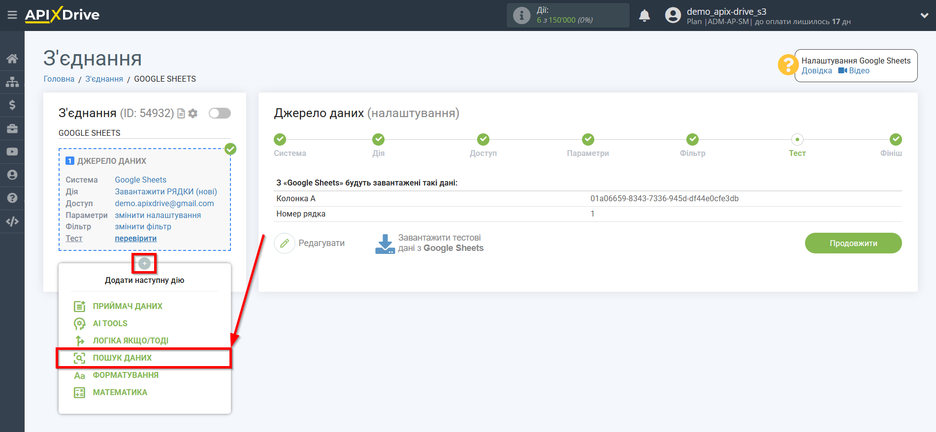Click the yellow help question mark

click(x=788, y=65)
